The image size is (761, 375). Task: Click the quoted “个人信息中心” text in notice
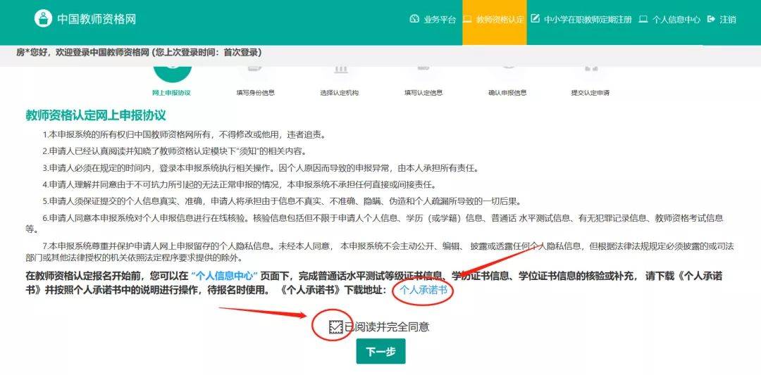[x=223, y=277]
